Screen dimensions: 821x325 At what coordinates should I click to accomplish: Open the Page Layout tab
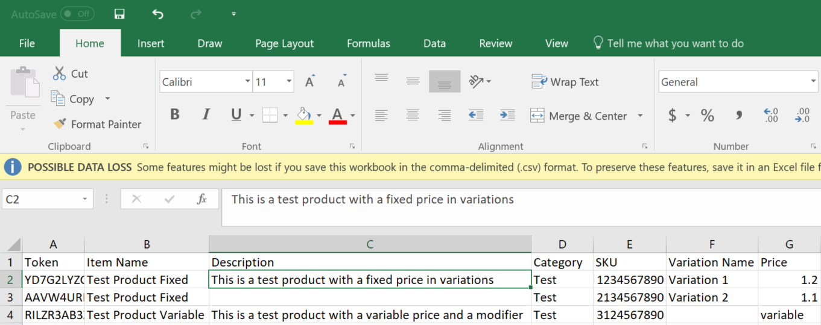pos(284,43)
